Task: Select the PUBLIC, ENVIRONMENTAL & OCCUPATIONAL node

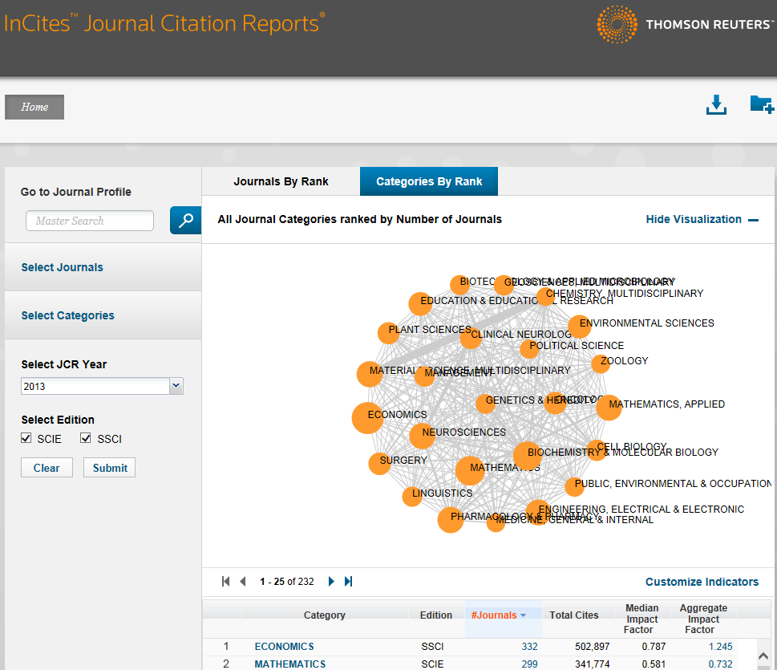Action: pos(575,487)
